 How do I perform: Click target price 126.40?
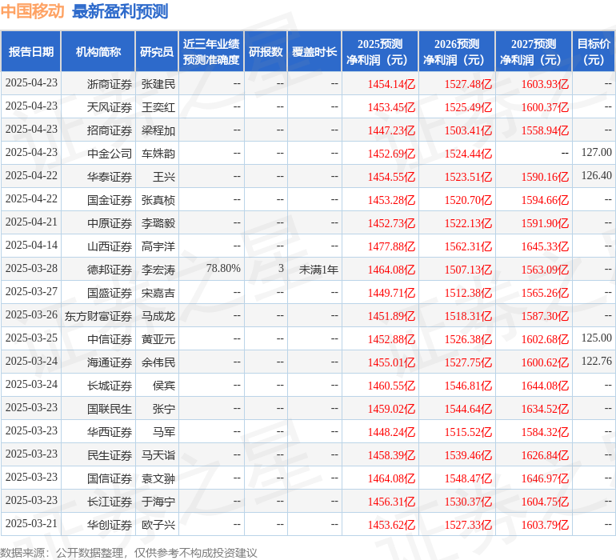point(596,175)
